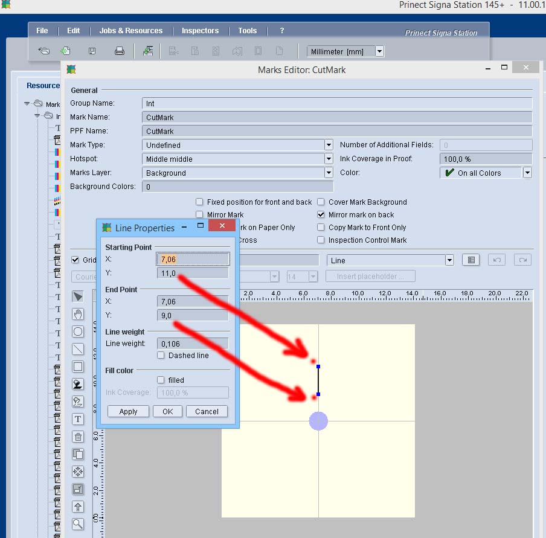Click the End Point Y field showing 9,0
This screenshot has width=546, height=538.
[x=193, y=315]
